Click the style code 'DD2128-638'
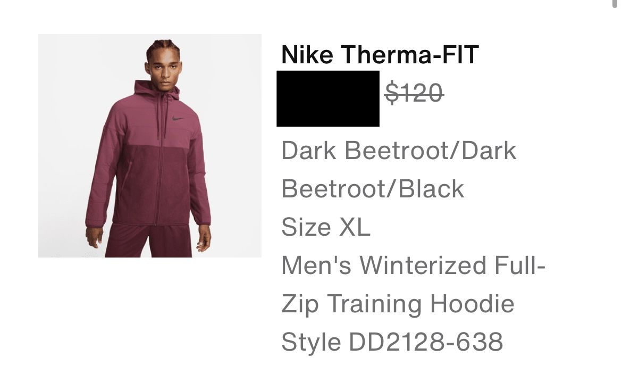The width and height of the screenshot is (622, 390). [x=426, y=342]
